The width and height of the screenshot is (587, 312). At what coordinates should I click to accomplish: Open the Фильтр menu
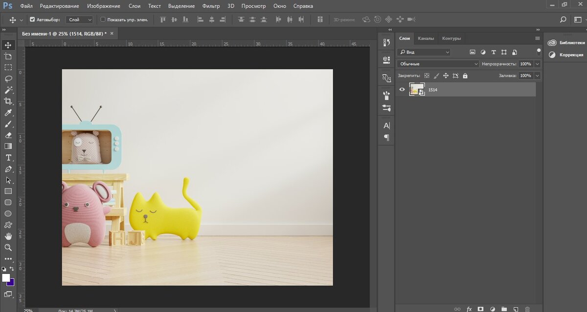tap(211, 6)
